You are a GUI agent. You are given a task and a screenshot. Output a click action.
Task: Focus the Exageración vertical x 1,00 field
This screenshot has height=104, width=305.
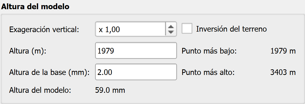[131, 29]
